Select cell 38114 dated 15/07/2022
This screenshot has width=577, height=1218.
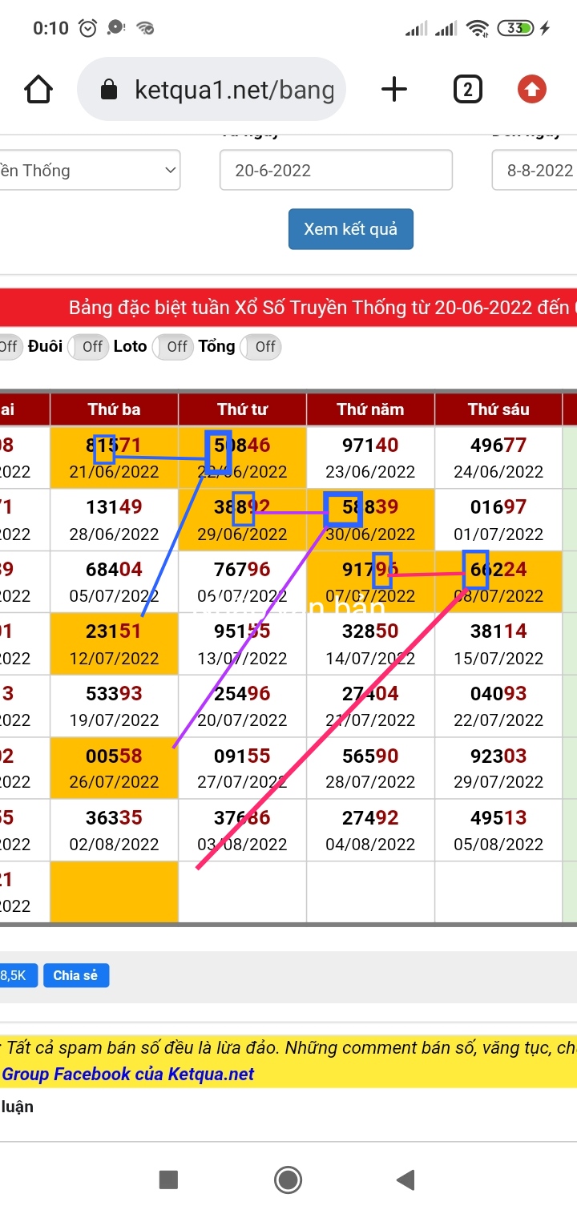point(498,644)
